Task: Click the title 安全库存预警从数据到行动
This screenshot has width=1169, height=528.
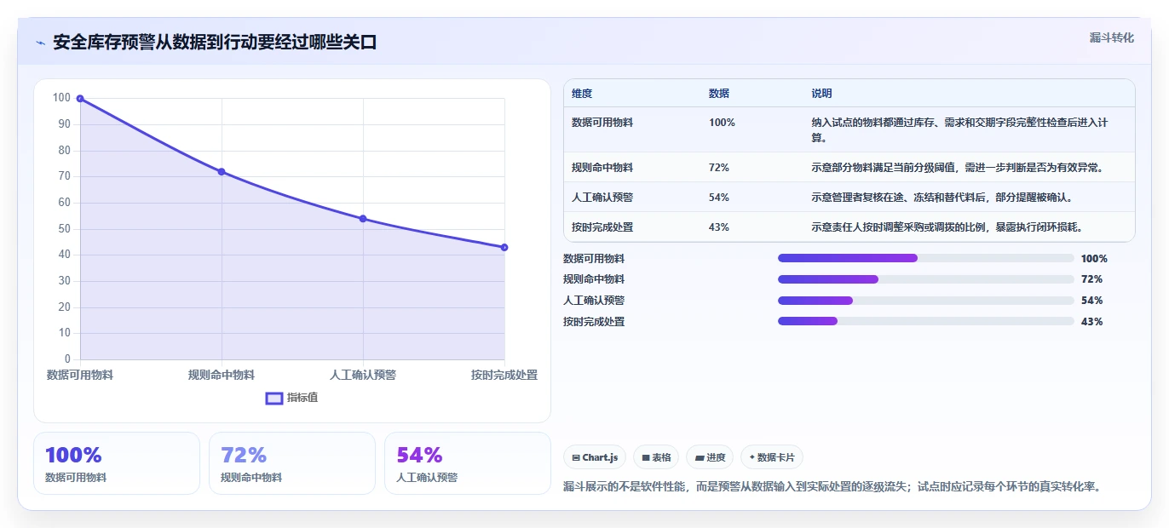Action: coord(215,43)
